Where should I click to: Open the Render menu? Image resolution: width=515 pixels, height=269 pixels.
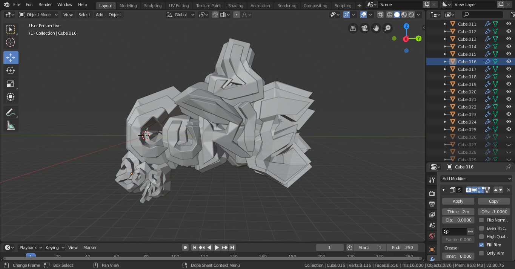(45, 5)
